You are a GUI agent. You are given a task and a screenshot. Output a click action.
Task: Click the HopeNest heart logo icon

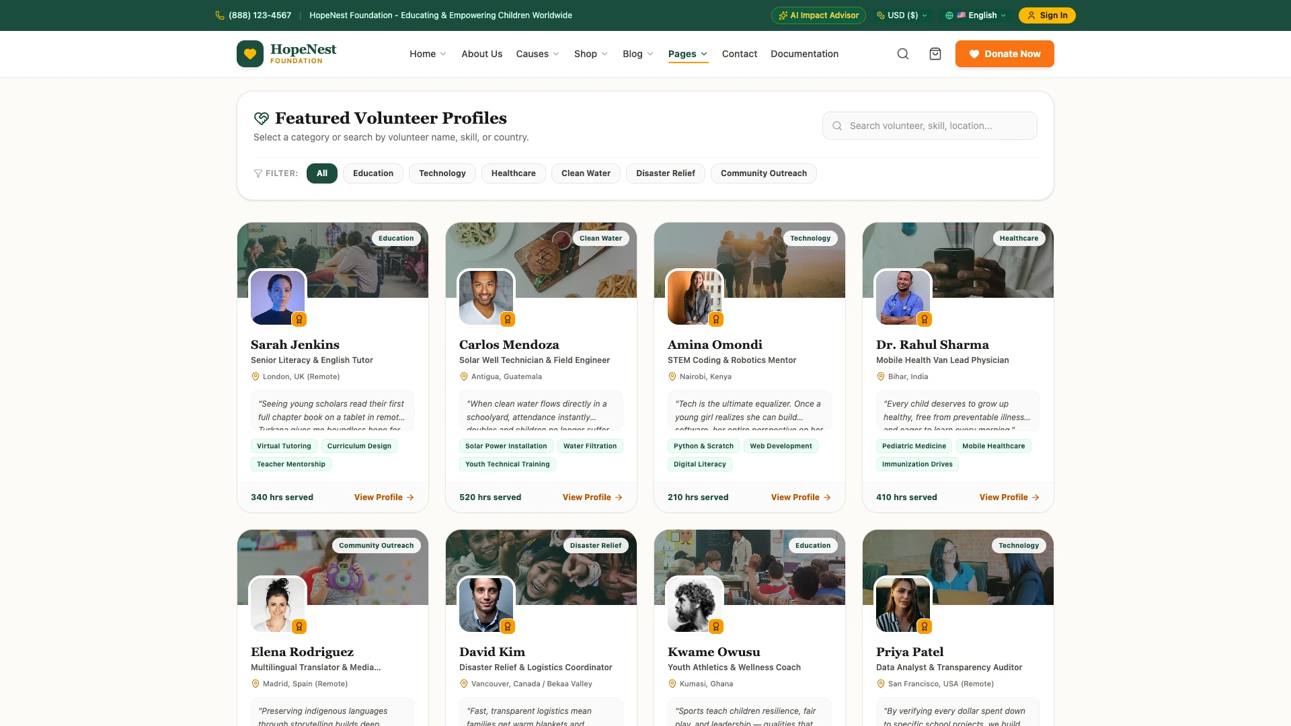point(250,54)
